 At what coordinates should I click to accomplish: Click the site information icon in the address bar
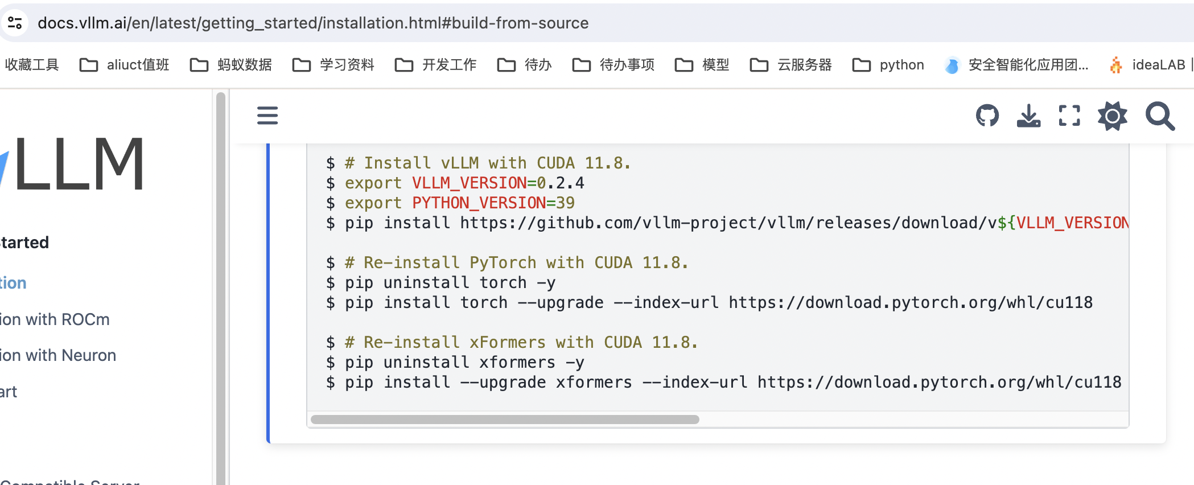pyautogui.click(x=15, y=23)
